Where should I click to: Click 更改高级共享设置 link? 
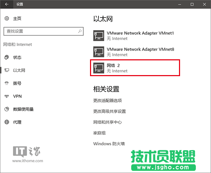(x=109, y=111)
